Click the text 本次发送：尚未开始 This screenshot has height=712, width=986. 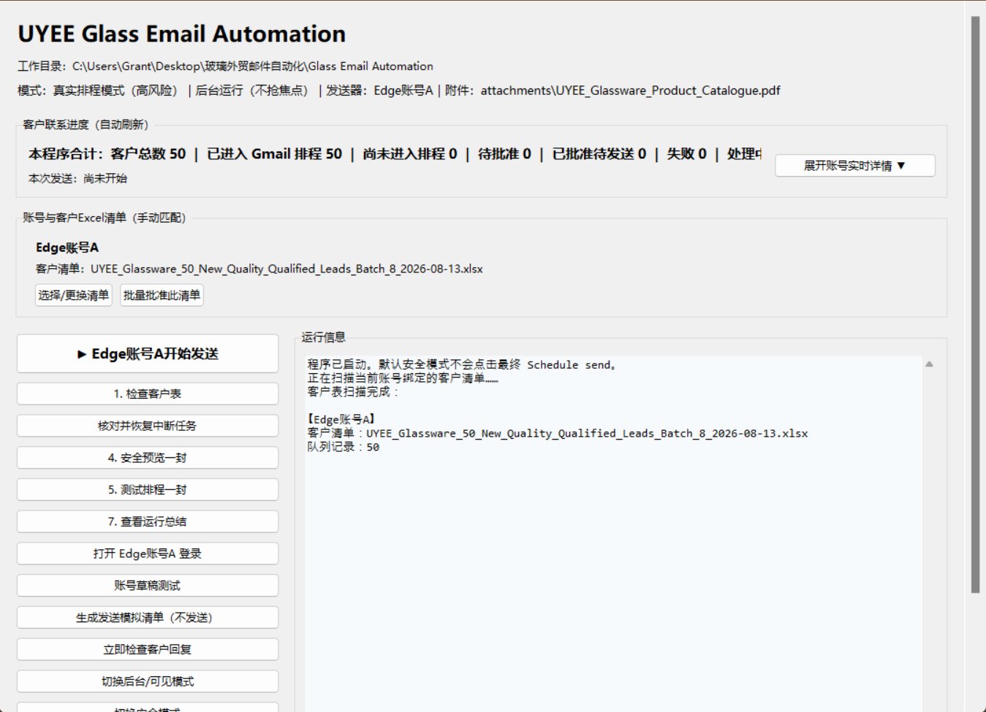click(77, 178)
